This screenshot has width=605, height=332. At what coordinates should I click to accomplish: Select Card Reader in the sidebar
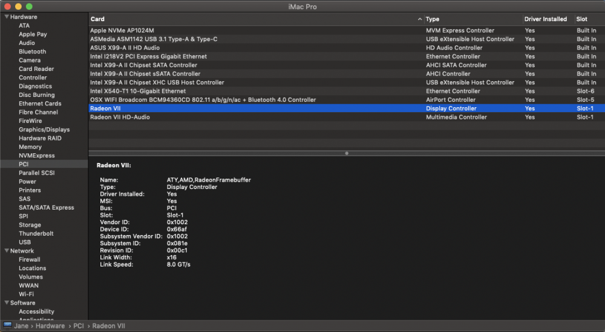(x=36, y=69)
